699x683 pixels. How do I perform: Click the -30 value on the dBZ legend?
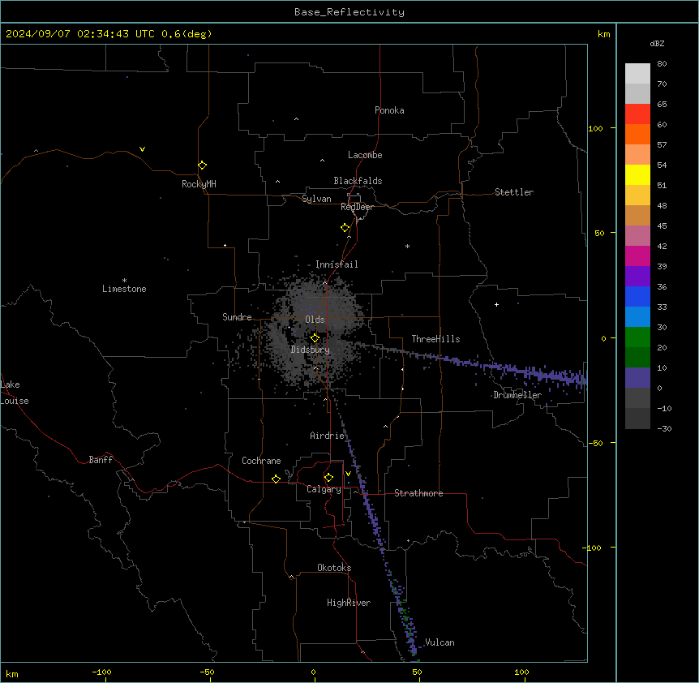pyautogui.click(x=664, y=429)
